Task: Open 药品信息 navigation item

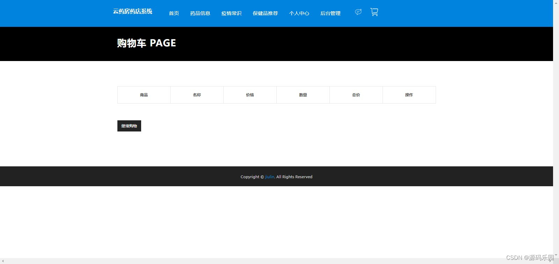Action: click(x=200, y=13)
